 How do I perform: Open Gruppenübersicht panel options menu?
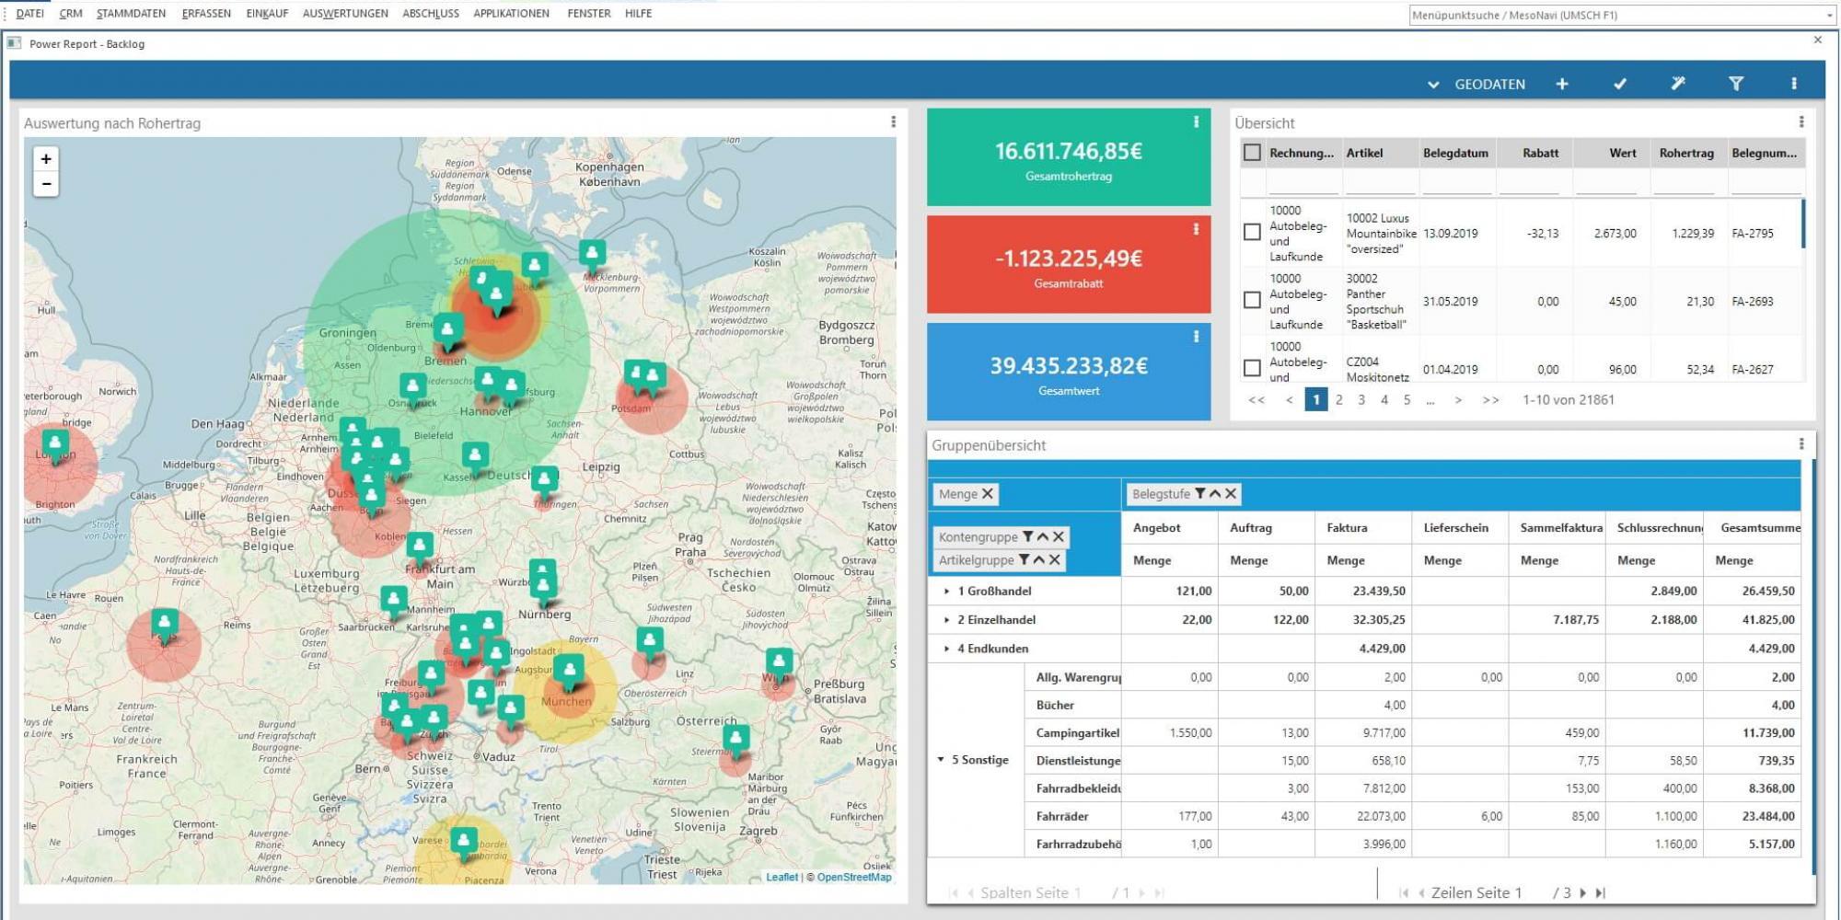tap(1801, 444)
